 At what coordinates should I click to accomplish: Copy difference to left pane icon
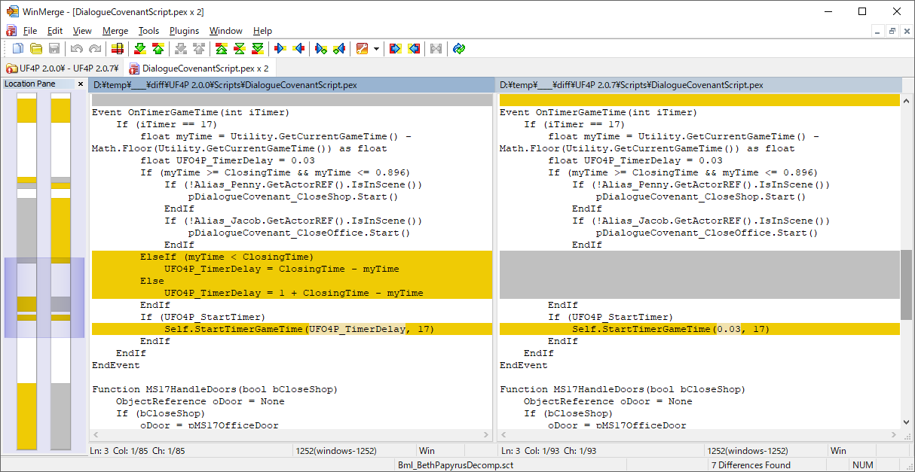pyautogui.click(x=298, y=49)
